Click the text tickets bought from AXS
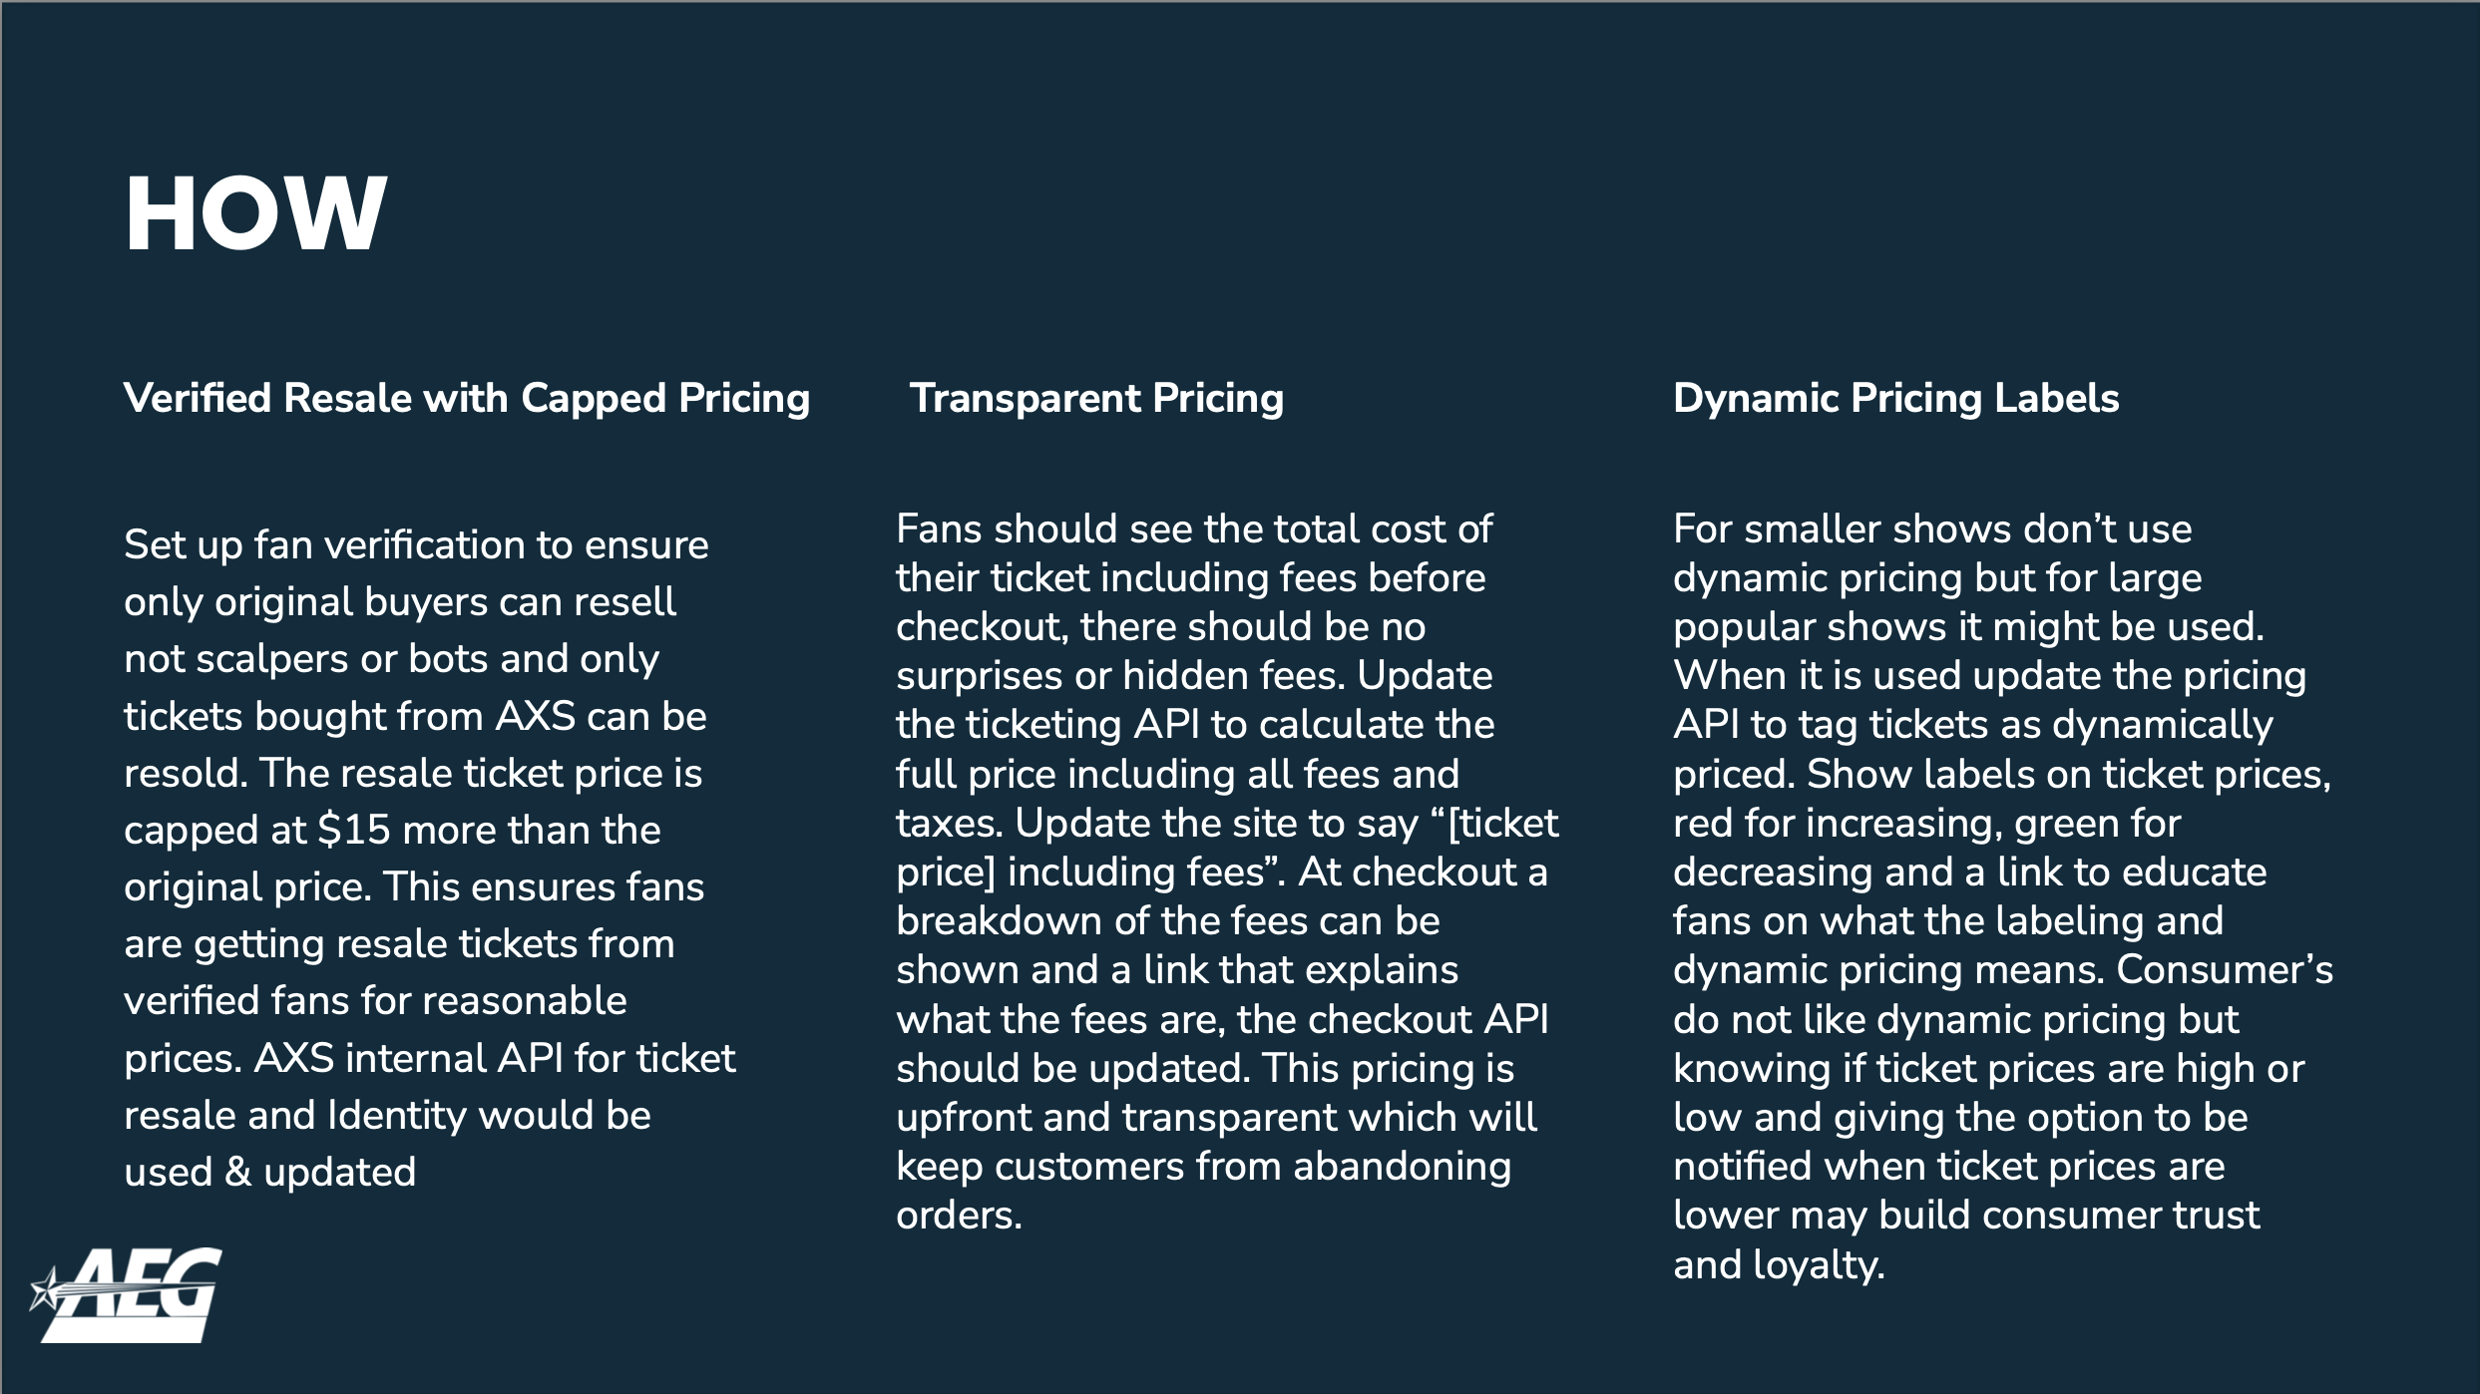This screenshot has height=1394, width=2480. point(349,716)
